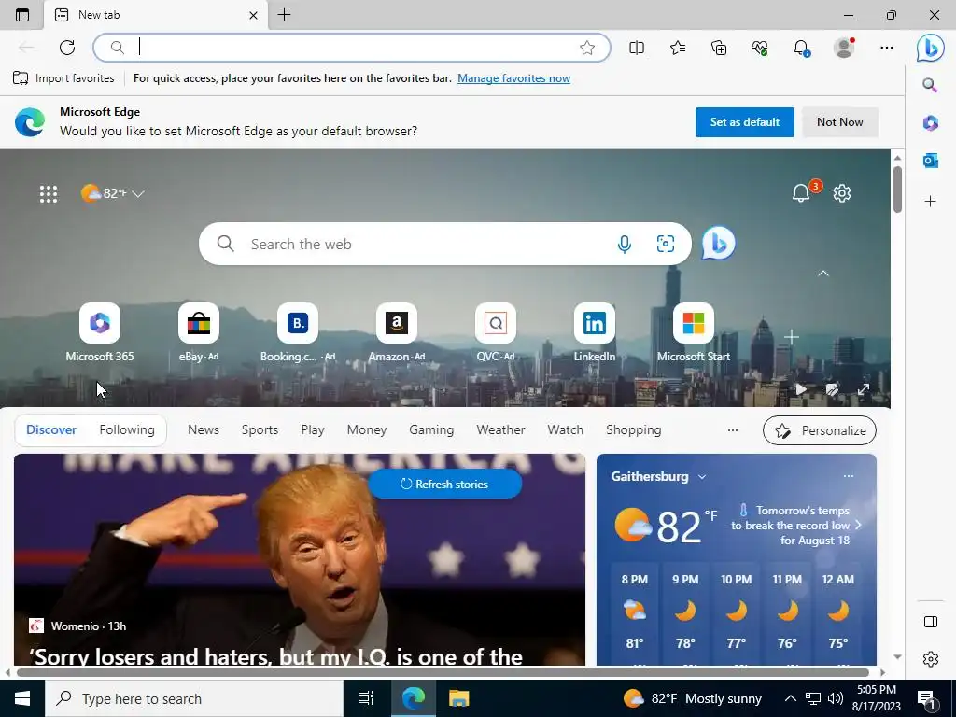Screen dimensions: 956x717
Task: Open the Windows Start menu
Action: click(x=22, y=698)
